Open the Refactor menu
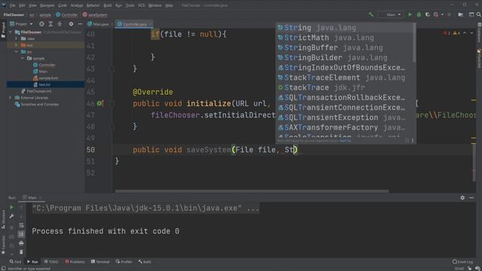Screen dimensions: 482x271 coord(93,5)
